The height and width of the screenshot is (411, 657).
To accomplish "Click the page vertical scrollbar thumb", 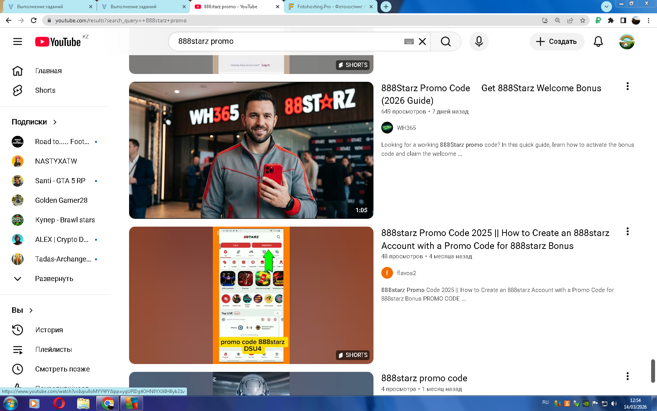I will (x=652, y=371).
